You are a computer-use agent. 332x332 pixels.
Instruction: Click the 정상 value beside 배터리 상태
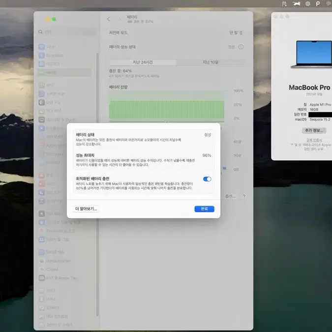(x=208, y=135)
